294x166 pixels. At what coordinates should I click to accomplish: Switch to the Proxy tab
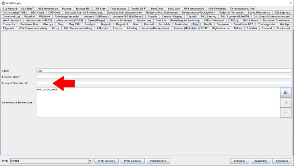coord(55,28)
